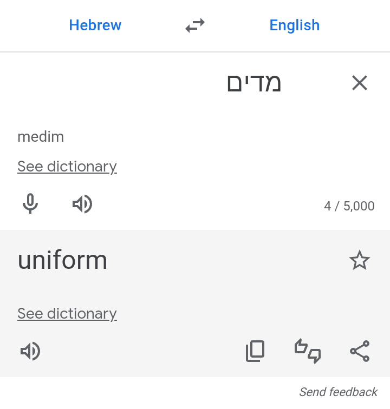This screenshot has height=409, width=390.
Task: Start voice input with the microphone
Action: [30, 203]
